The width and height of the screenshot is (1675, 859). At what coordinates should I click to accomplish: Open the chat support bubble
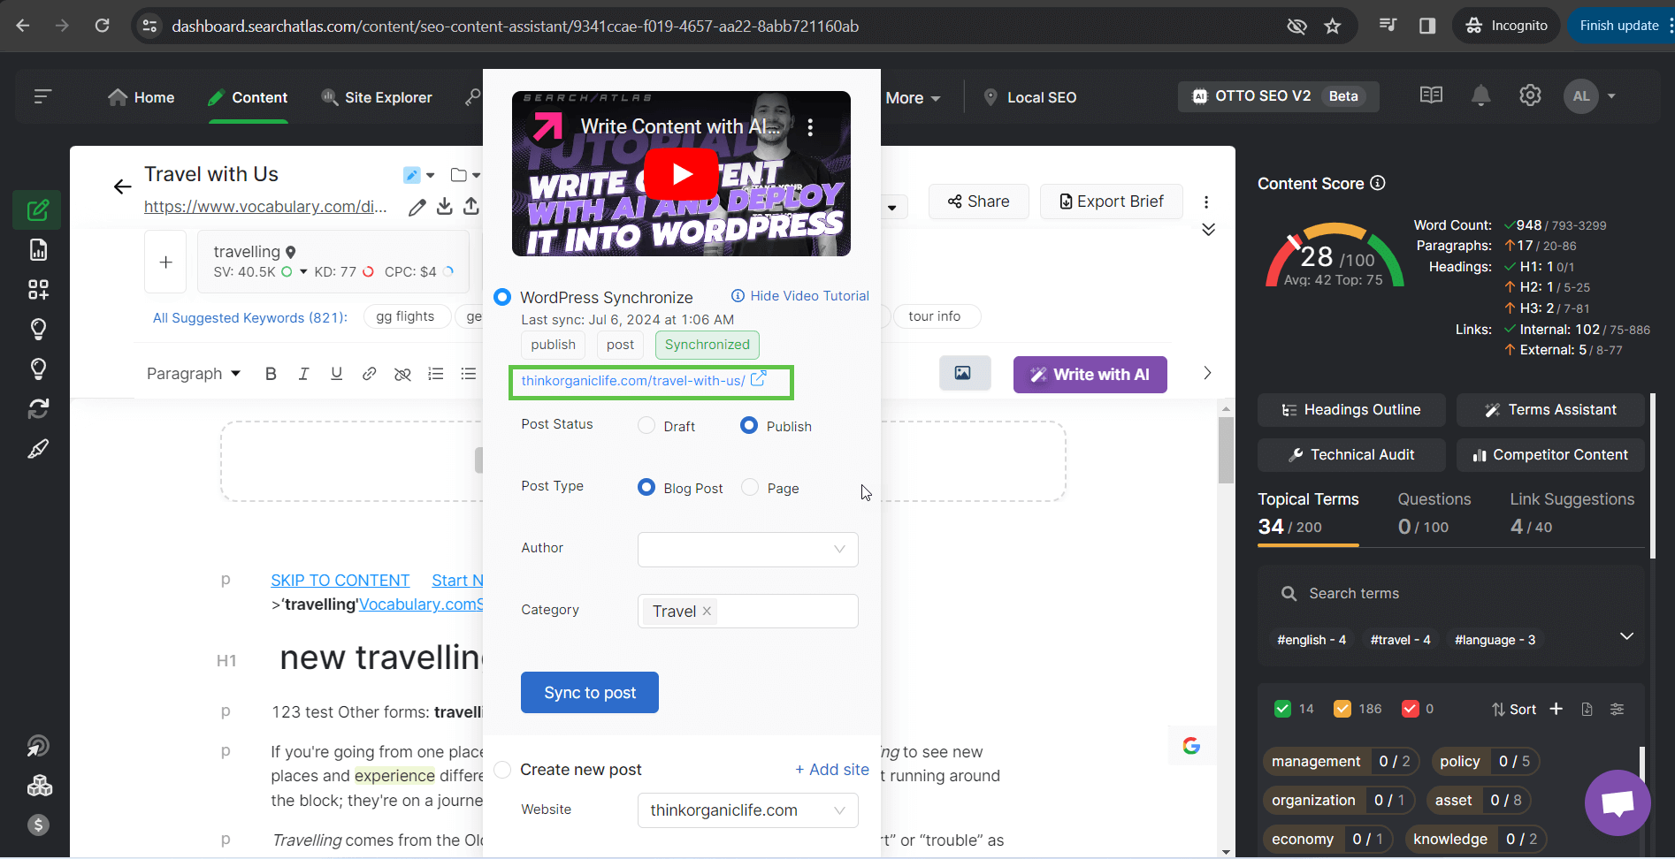1618,803
